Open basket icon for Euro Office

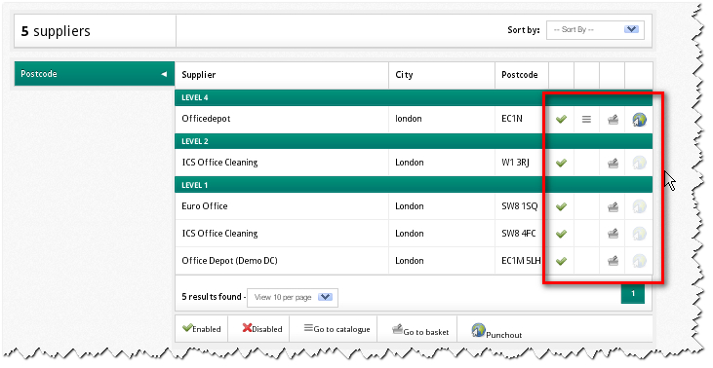(x=613, y=207)
